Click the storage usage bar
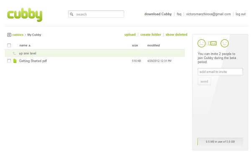The height and width of the screenshot is (152, 251). 220,142
